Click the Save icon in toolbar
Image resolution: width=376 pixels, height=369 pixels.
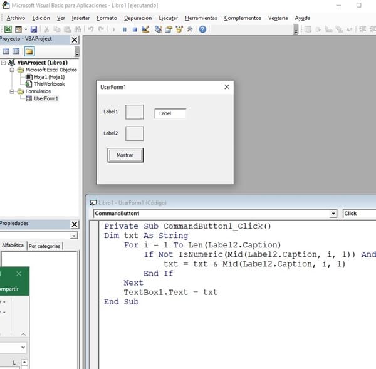33,29
